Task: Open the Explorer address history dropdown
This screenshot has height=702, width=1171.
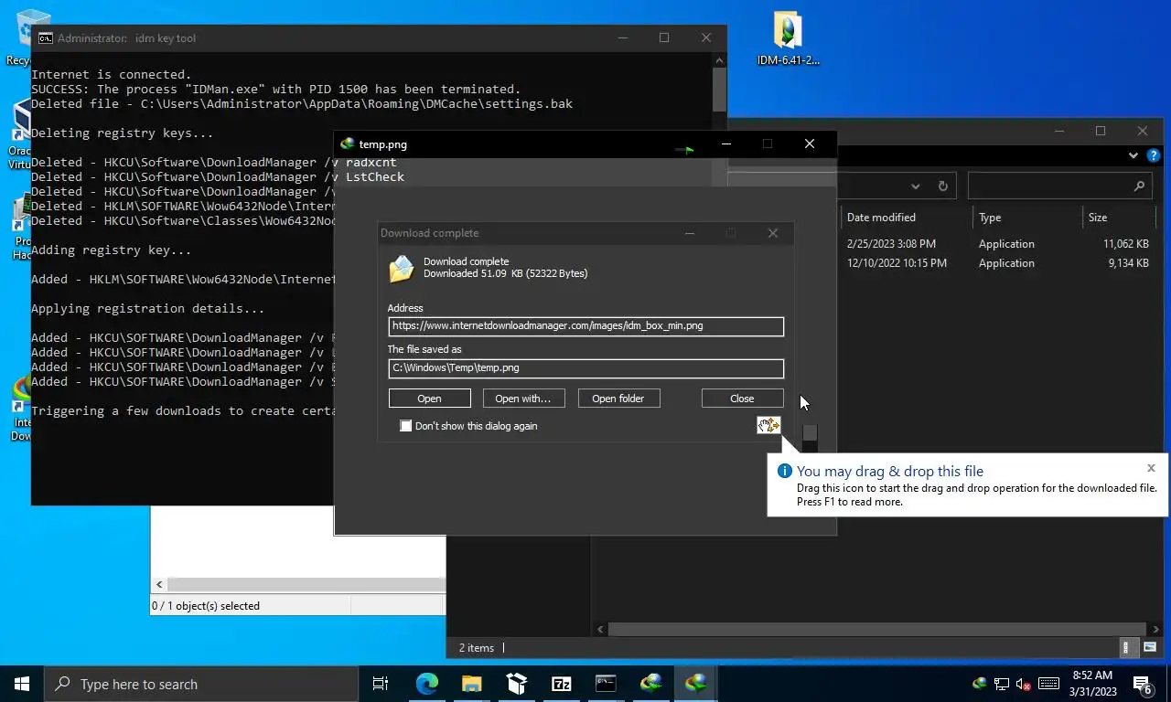Action: [x=916, y=186]
